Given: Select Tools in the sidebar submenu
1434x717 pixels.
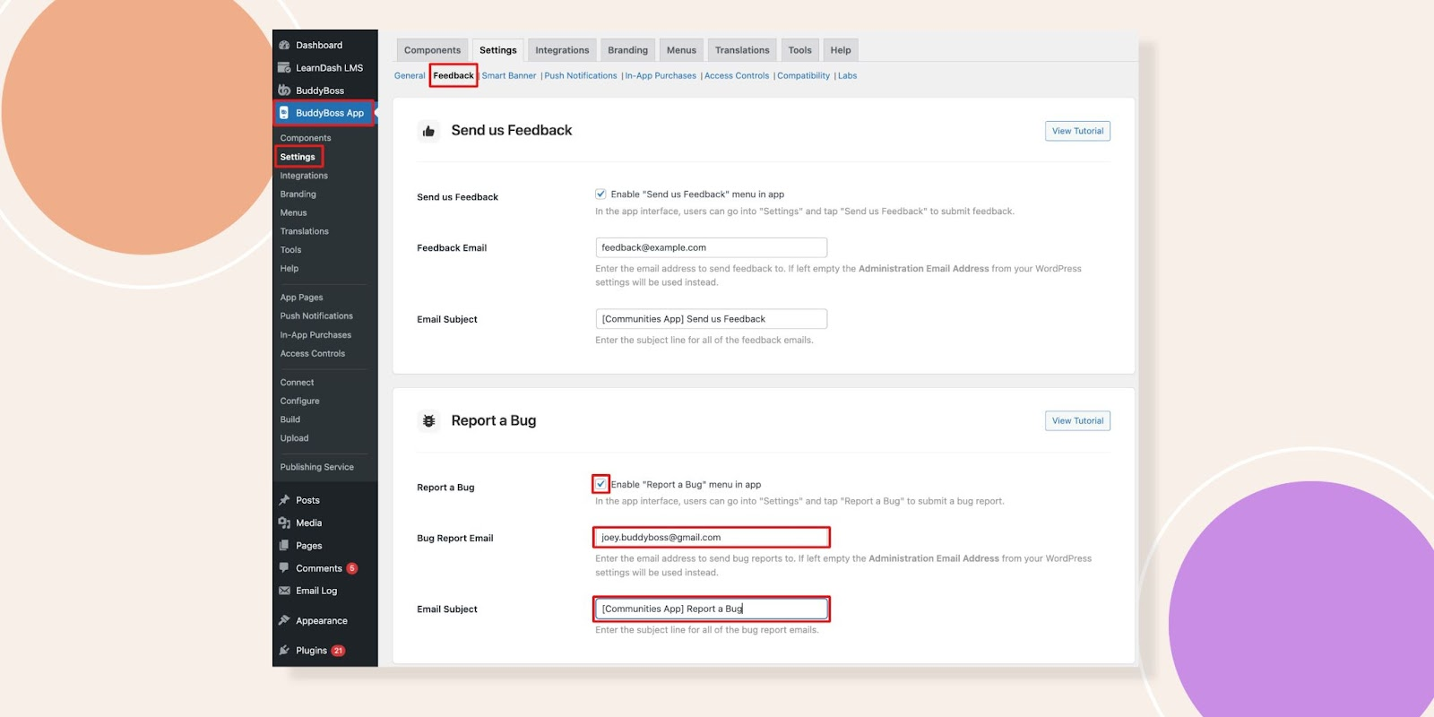Looking at the screenshot, I should pyautogui.click(x=290, y=250).
